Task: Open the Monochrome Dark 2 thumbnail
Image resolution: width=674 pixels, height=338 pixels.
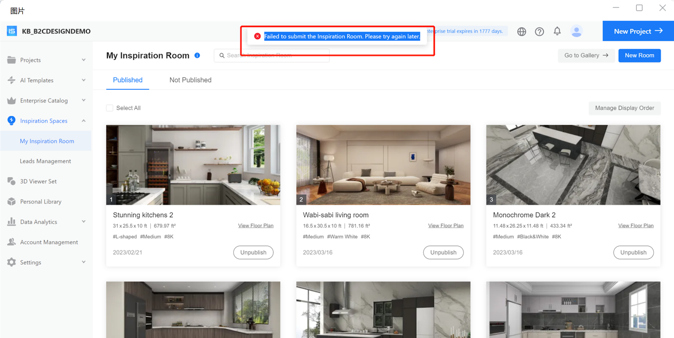Action: point(573,165)
